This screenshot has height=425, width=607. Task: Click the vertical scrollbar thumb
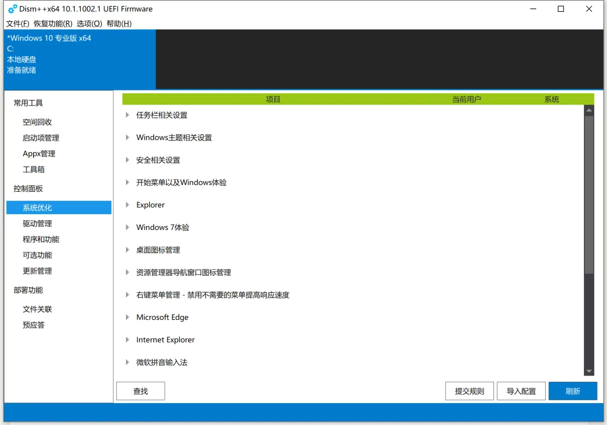[x=589, y=195]
